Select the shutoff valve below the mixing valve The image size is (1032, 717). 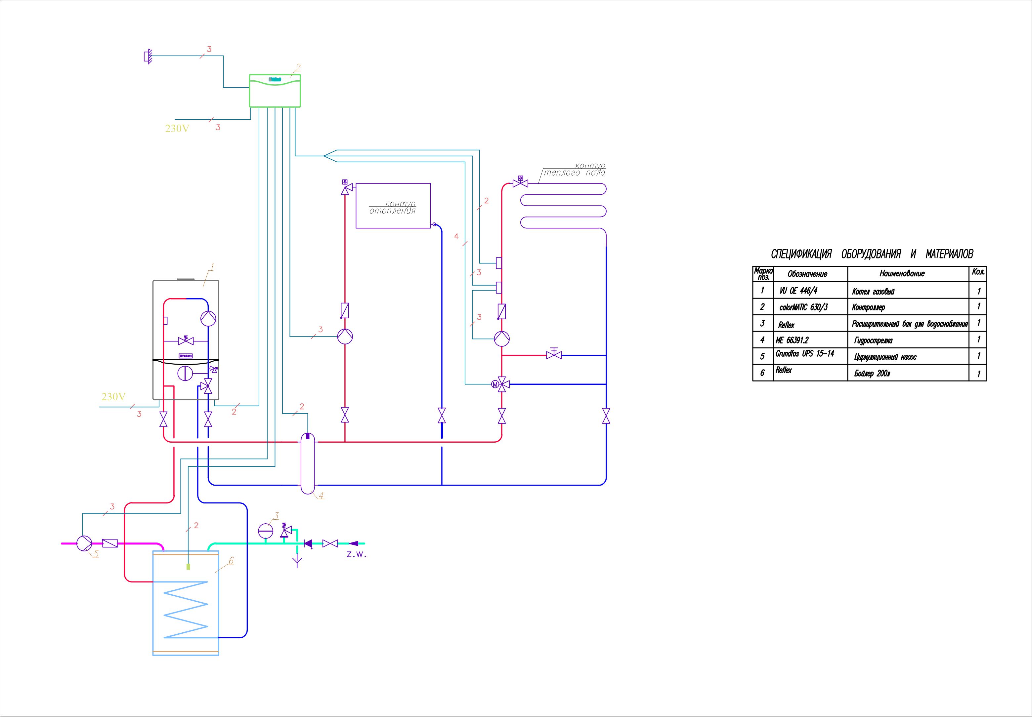(502, 416)
